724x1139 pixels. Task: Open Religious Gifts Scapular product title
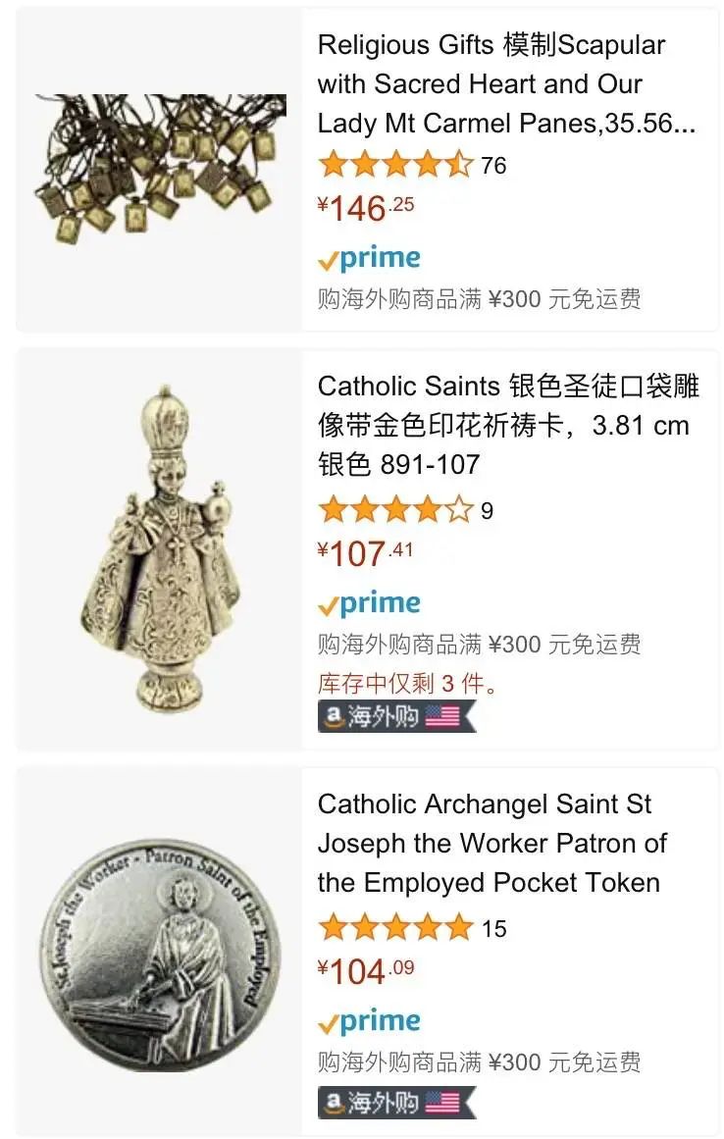tap(506, 84)
